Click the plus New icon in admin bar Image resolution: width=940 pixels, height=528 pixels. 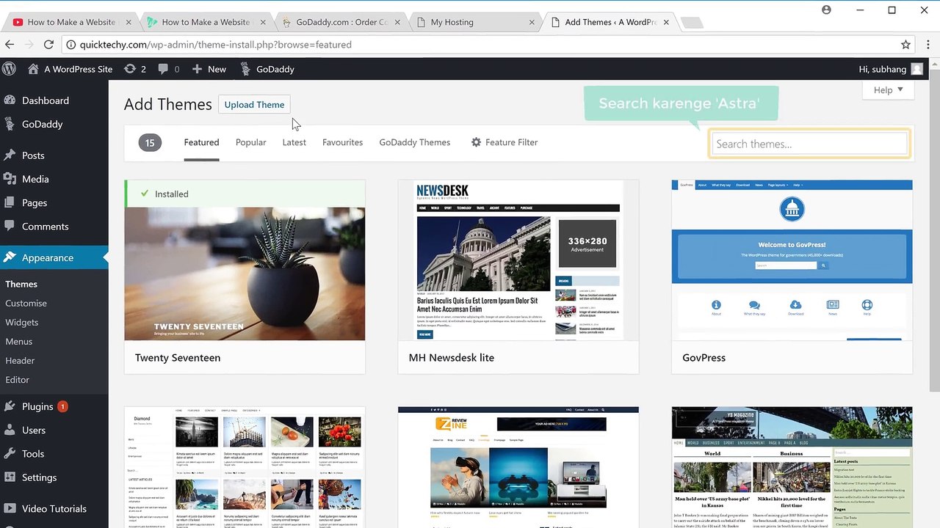click(197, 69)
